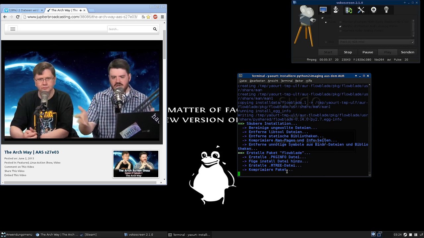
Task: Open the Ansicht menu in Terminal
Action: tap(273, 81)
